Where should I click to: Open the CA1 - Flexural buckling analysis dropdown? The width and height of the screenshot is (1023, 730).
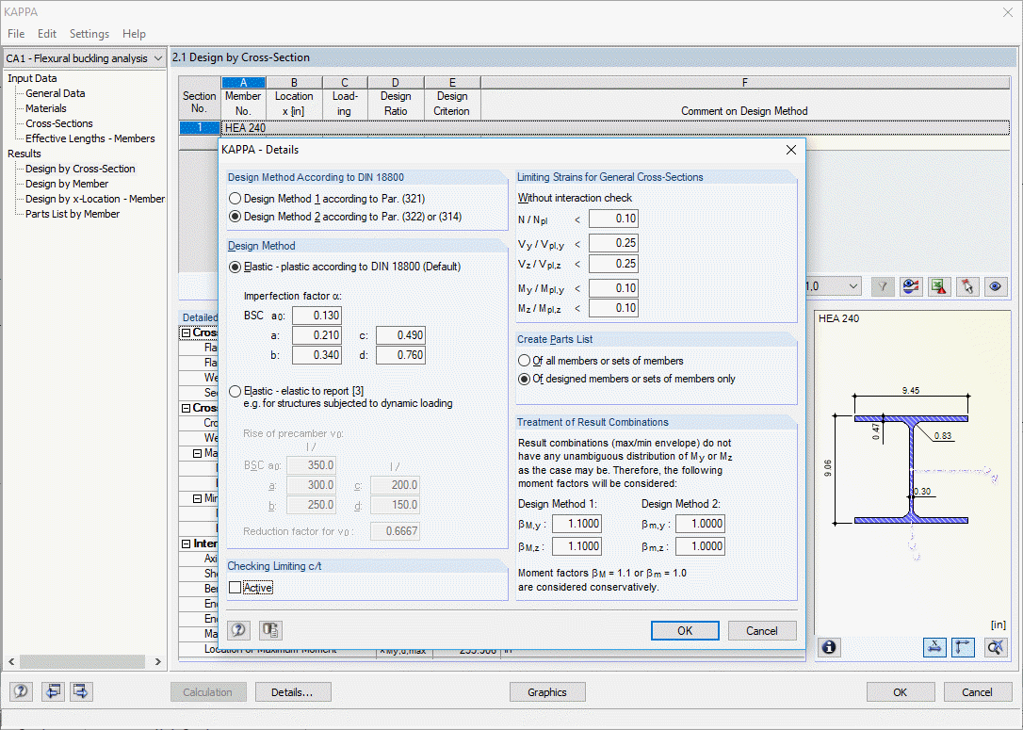pos(157,57)
